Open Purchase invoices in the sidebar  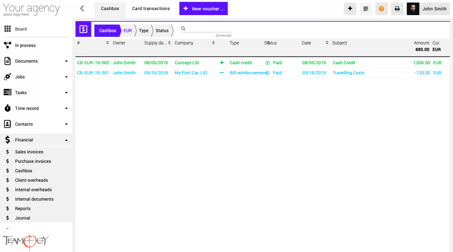(33, 161)
